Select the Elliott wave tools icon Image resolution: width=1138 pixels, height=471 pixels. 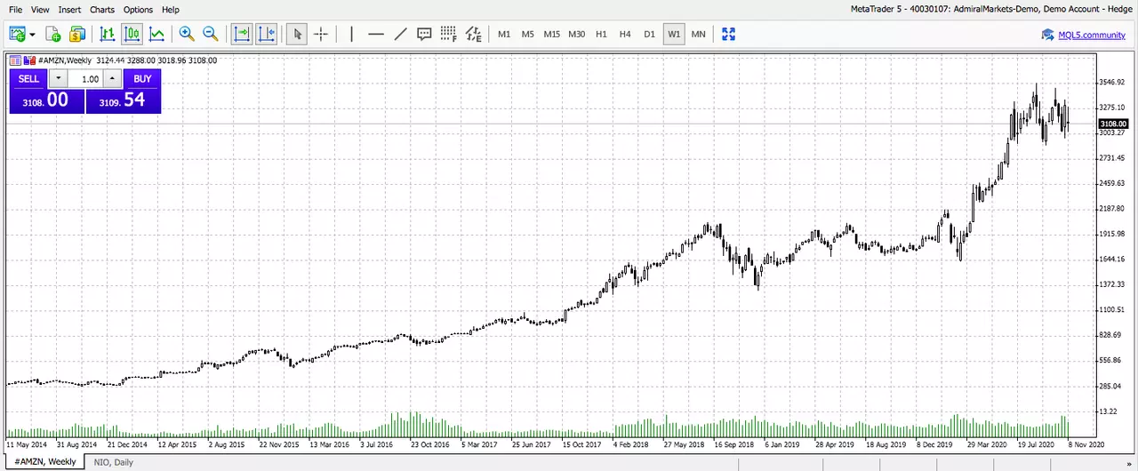coord(473,34)
